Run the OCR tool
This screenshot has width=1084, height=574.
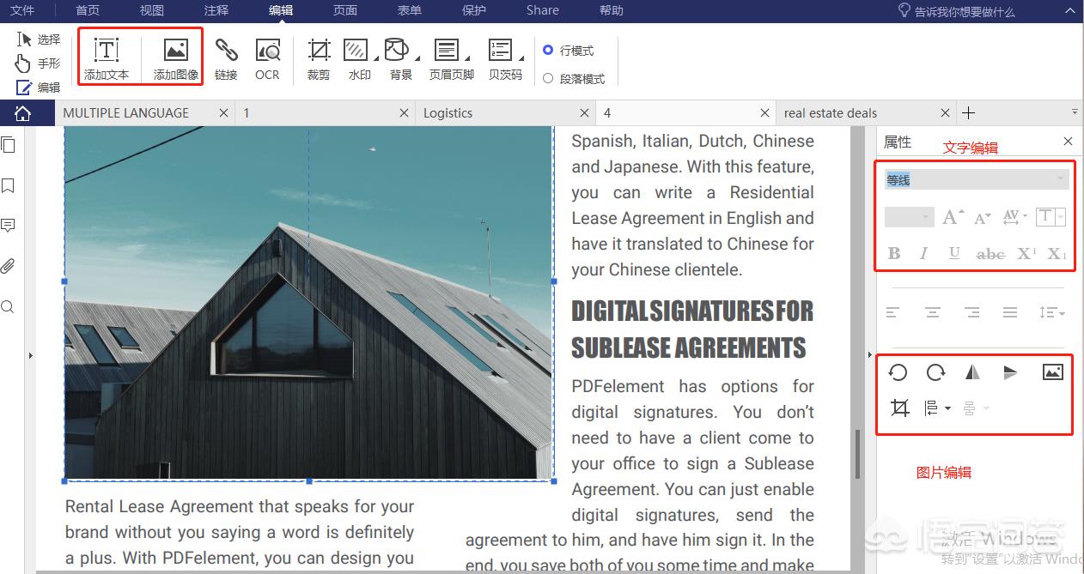point(267,57)
